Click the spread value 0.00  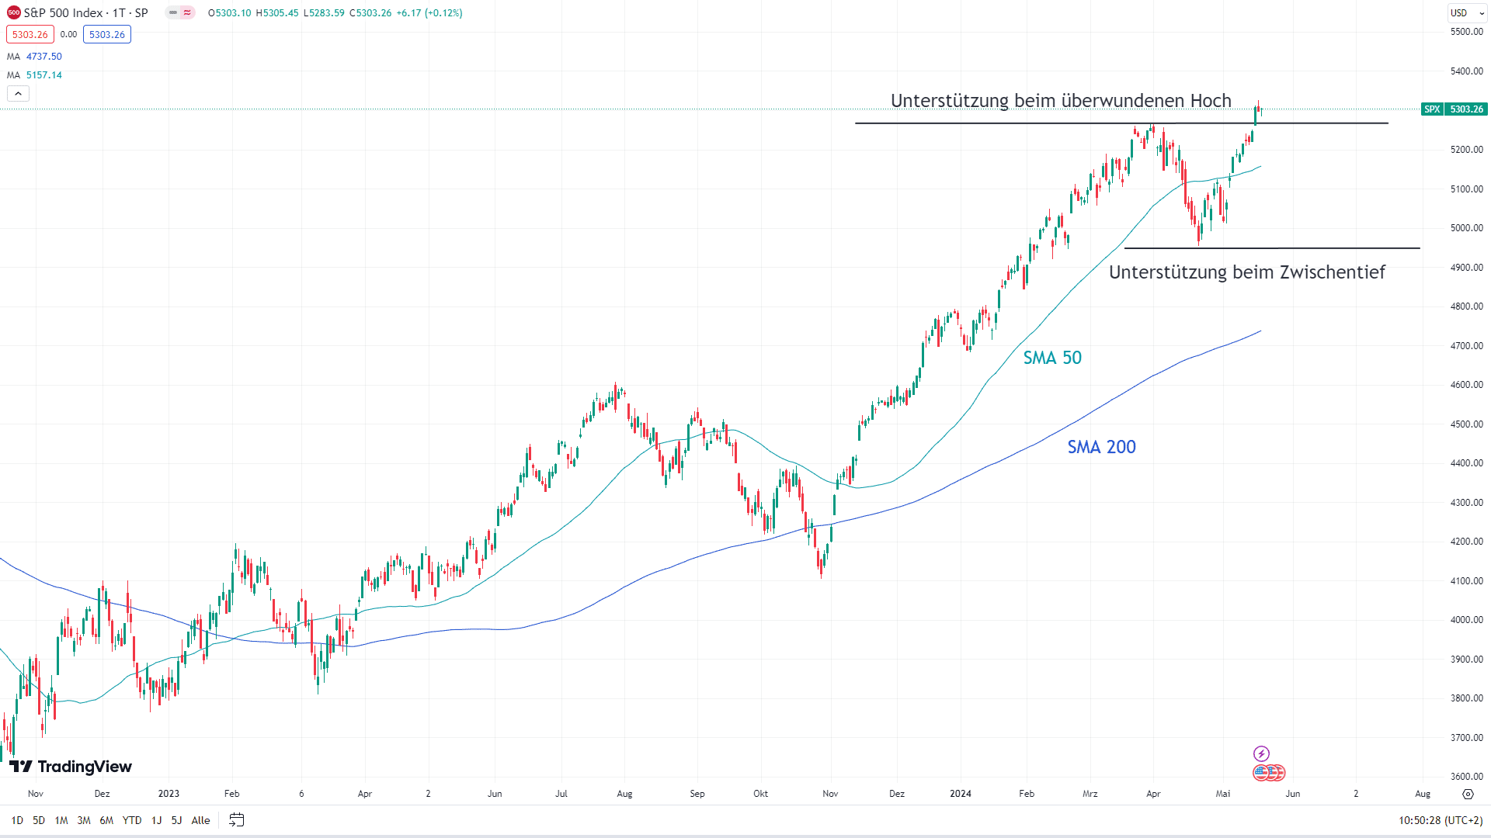click(x=68, y=35)
